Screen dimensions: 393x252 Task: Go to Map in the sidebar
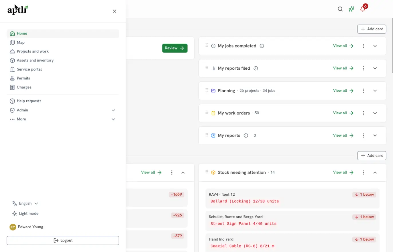63,42
